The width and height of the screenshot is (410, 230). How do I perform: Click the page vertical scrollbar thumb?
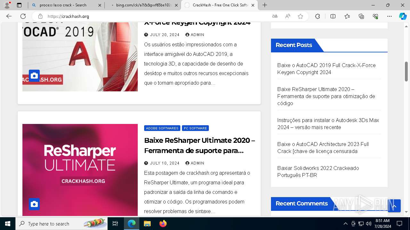click(x=406, y=71)
